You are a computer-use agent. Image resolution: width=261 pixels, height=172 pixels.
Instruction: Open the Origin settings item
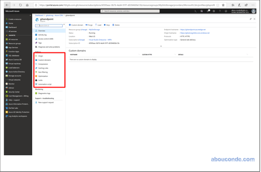coord(41,56)
